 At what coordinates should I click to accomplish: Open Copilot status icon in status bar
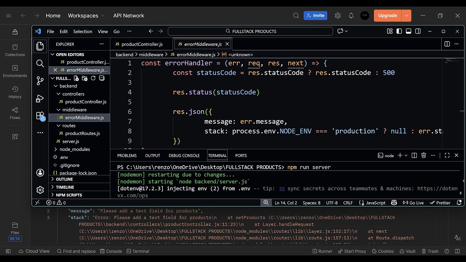click(x=394, y=203)
